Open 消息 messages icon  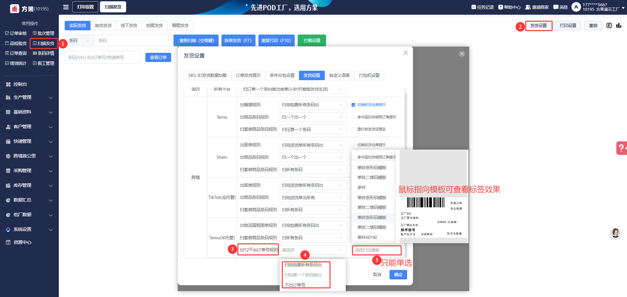[555, 7]
